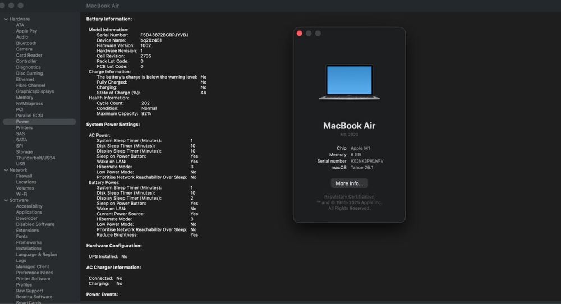
Task: Open Language & Region entry
Action: point(36,255)
